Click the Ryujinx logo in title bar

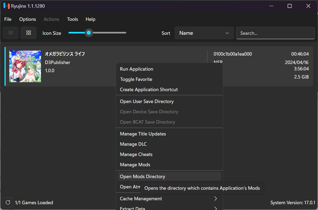coord(6,6)
